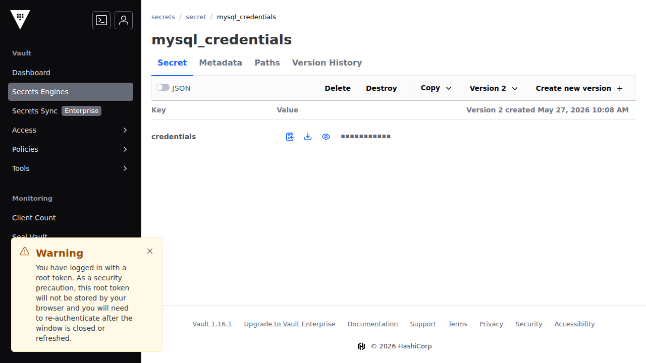Click the mysql_credentials page heading
This screenshot has width=646, height=363.
222,40
